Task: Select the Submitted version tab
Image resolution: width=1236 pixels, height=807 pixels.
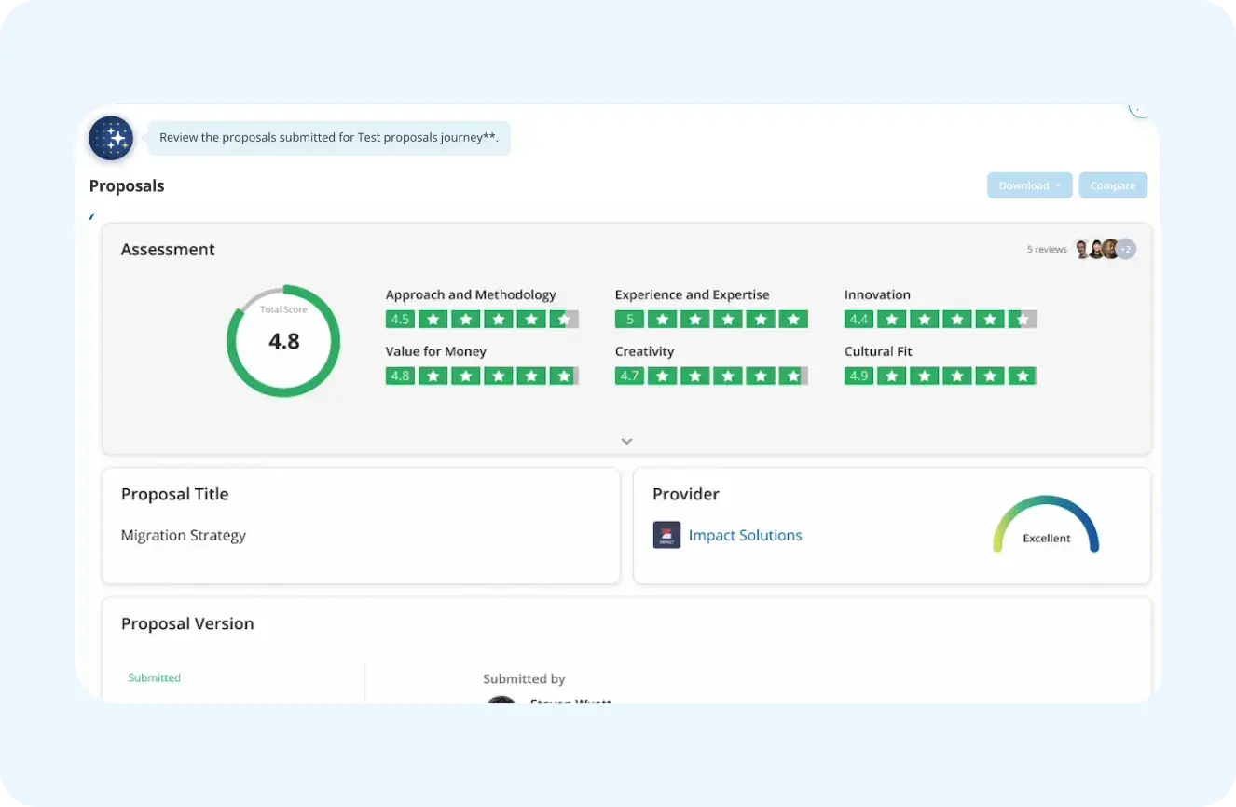Action: pyautogui.click(x=154, y=677)
